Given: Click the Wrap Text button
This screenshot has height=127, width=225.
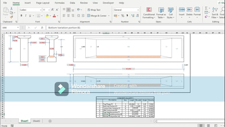Looking at the screenshot, I should point(94,10).
